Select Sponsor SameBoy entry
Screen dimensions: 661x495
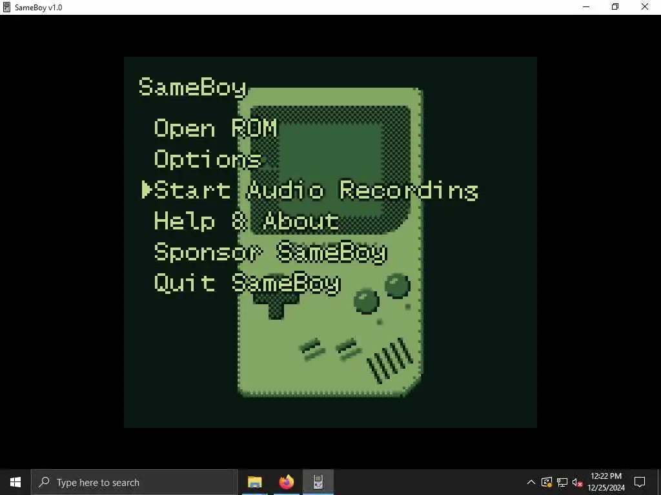coord(270,252)
